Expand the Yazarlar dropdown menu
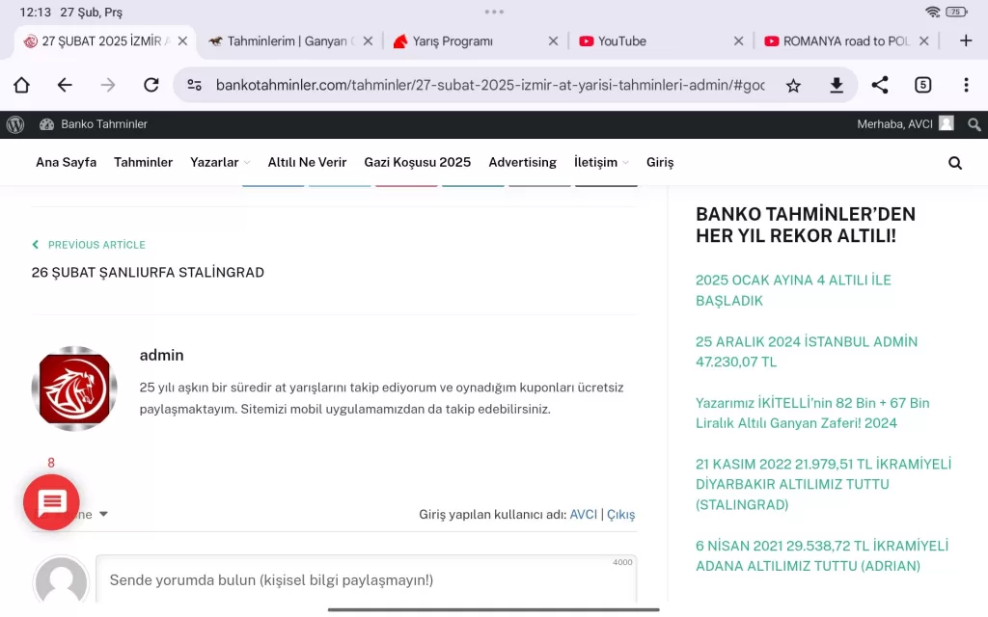988x617 pixels. pos(220,163)
